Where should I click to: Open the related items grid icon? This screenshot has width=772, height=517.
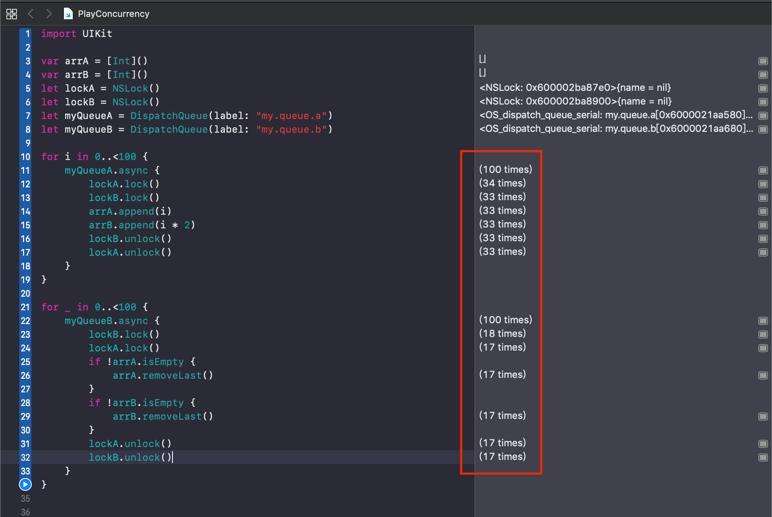[12, 14]
